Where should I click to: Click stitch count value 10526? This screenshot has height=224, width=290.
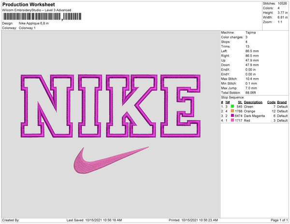pos(282,3)
